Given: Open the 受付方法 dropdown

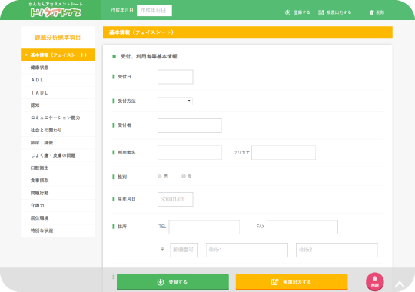Looking at the screenshot, I should (x=175, y=101).
